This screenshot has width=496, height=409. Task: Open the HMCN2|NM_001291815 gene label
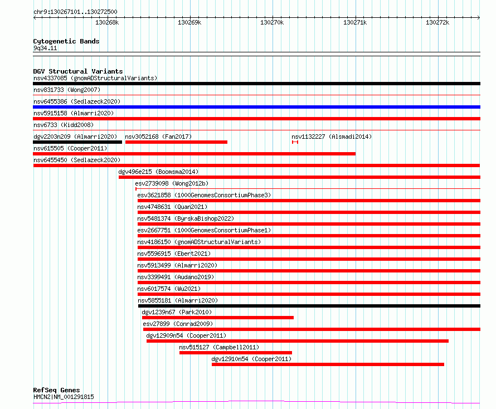pyautogui.click(x=64, y=397)
